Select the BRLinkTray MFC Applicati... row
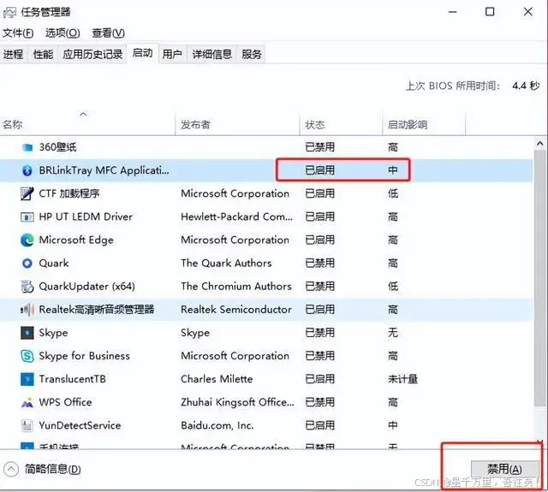 pos(266,170)
